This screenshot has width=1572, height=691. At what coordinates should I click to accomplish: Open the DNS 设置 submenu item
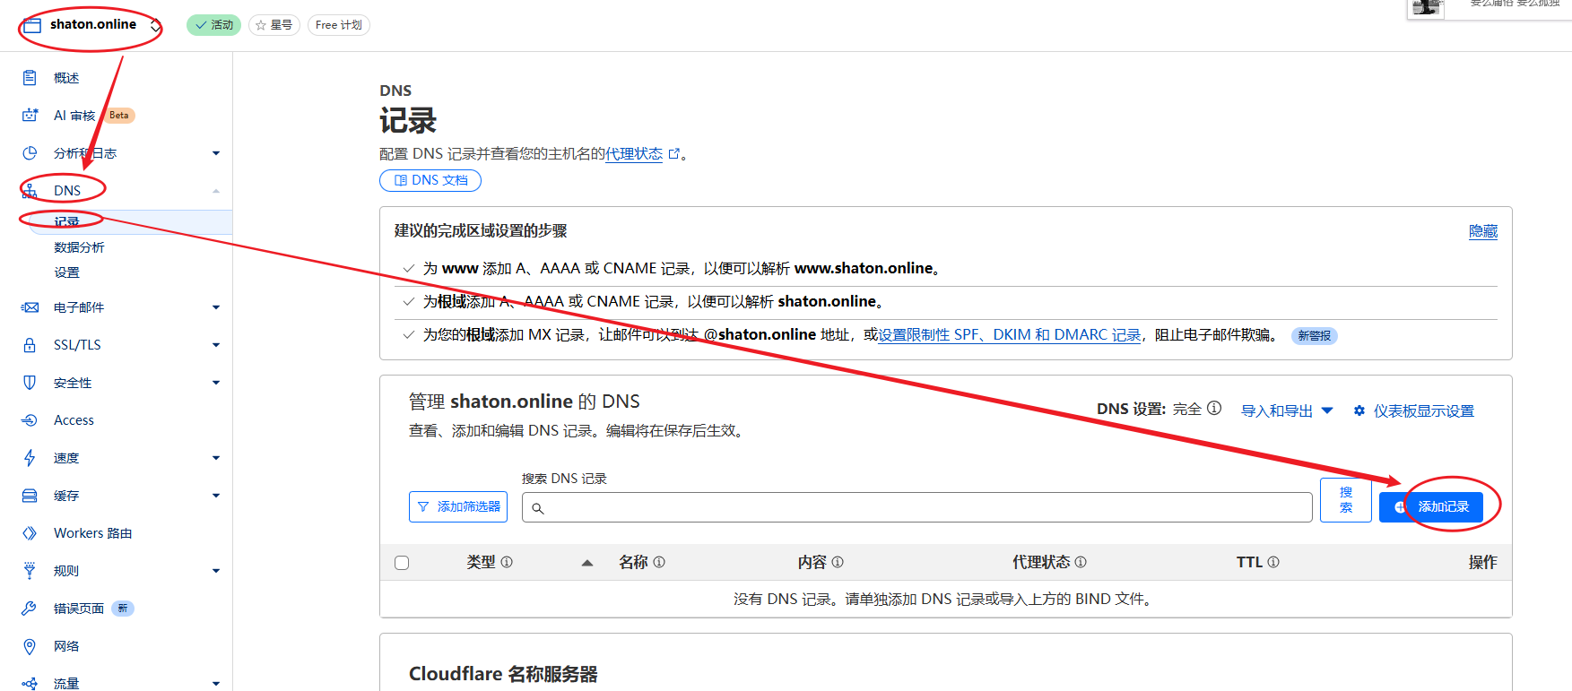(66, 272)
